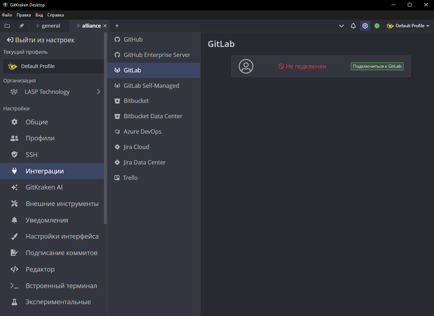Open a new tab with the plus button
This screenshot has height=316, width=434.
pos(117,25)
